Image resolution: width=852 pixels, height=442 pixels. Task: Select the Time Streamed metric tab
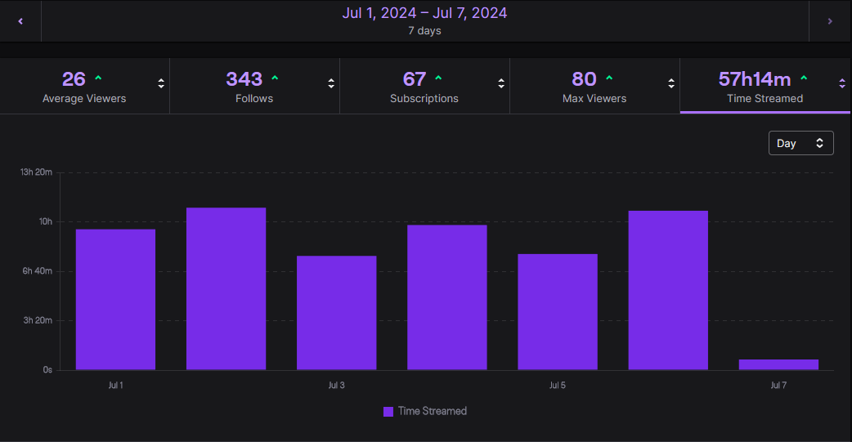[765, 86]
